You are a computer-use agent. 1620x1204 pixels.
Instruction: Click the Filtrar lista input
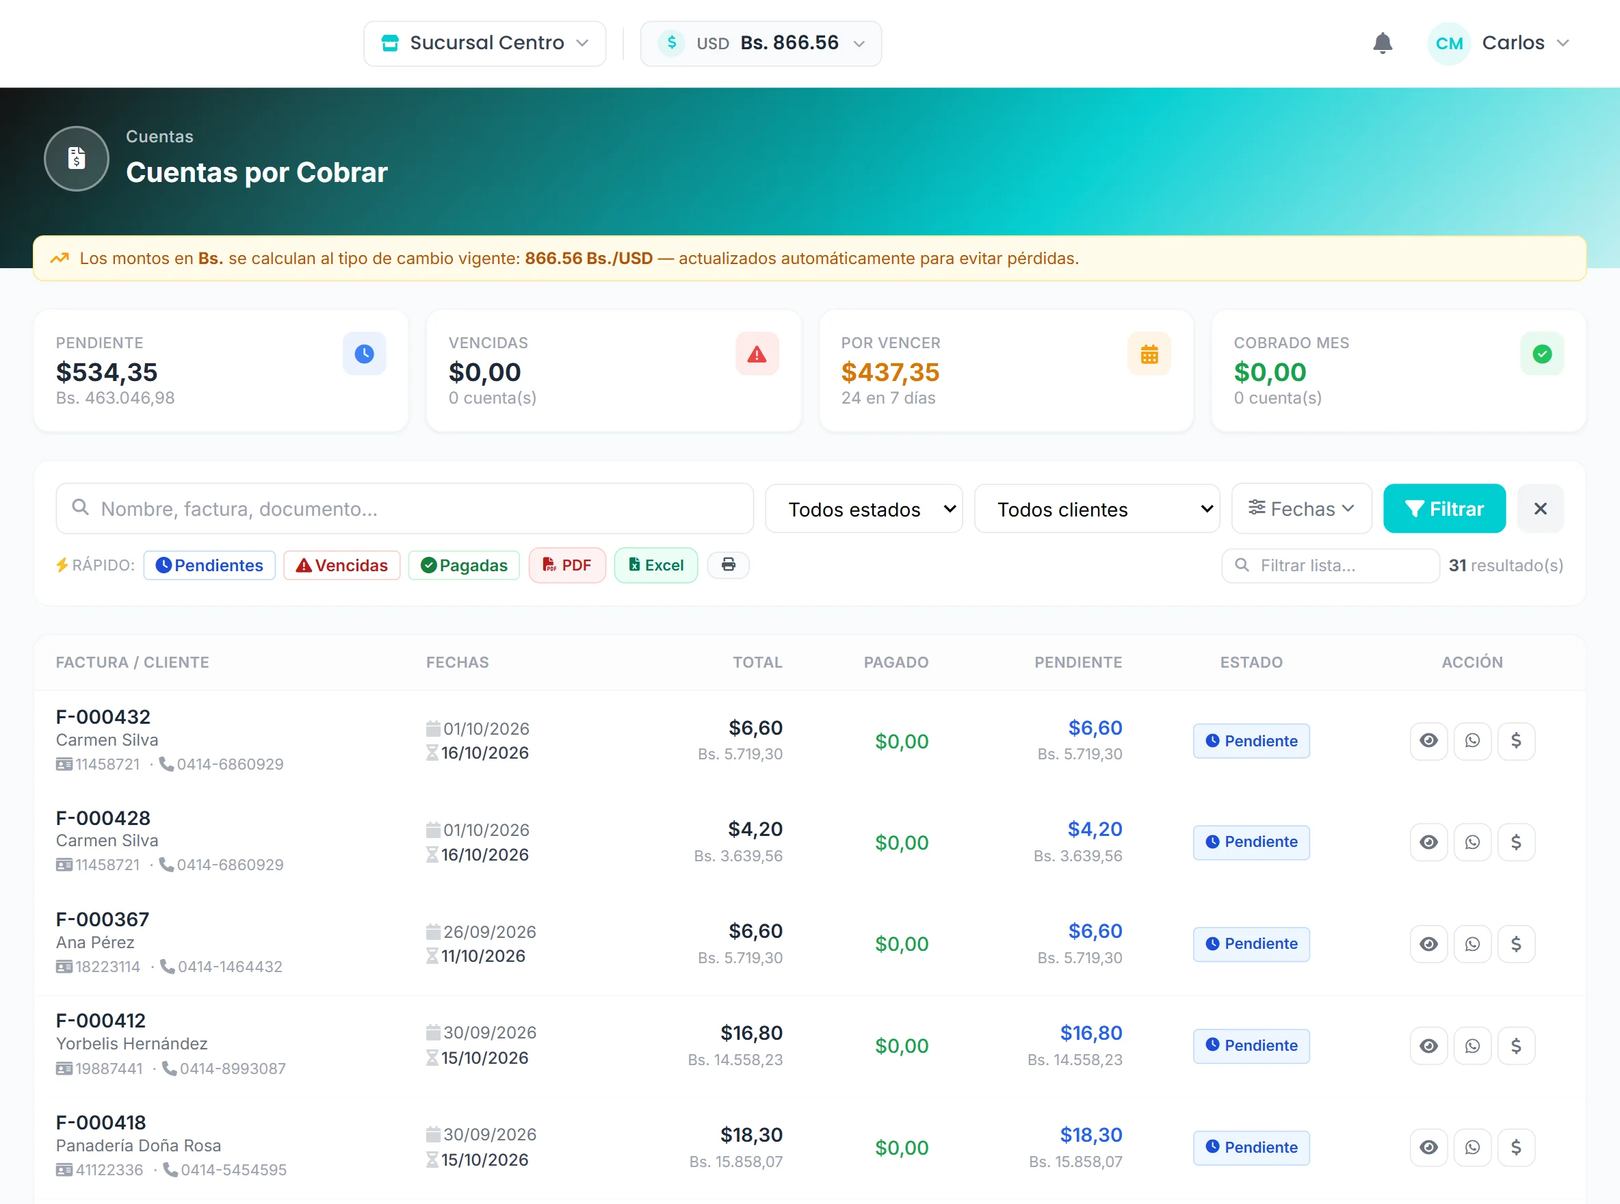coord(1331,566)
